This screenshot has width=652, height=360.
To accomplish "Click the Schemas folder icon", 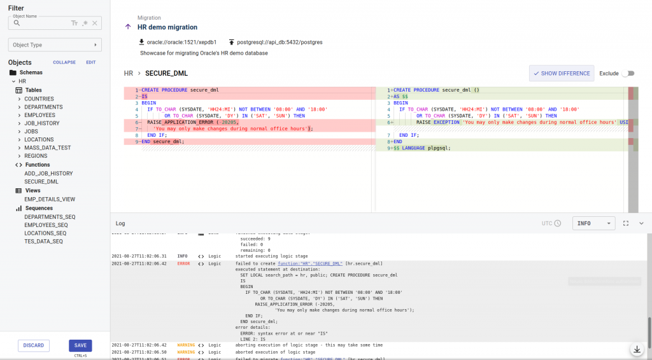I will [x=13, y=73].
